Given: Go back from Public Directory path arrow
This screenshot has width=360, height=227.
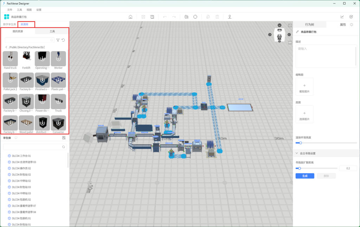Looking at the screenshot, I should click(6, 47).
